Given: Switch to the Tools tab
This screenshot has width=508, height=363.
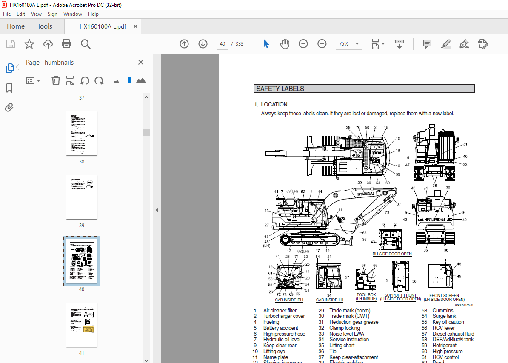Looking at the screenshot, I should click(45, 26).
